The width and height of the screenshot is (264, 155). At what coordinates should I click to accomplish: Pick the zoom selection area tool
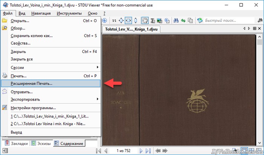pos(167,21)
